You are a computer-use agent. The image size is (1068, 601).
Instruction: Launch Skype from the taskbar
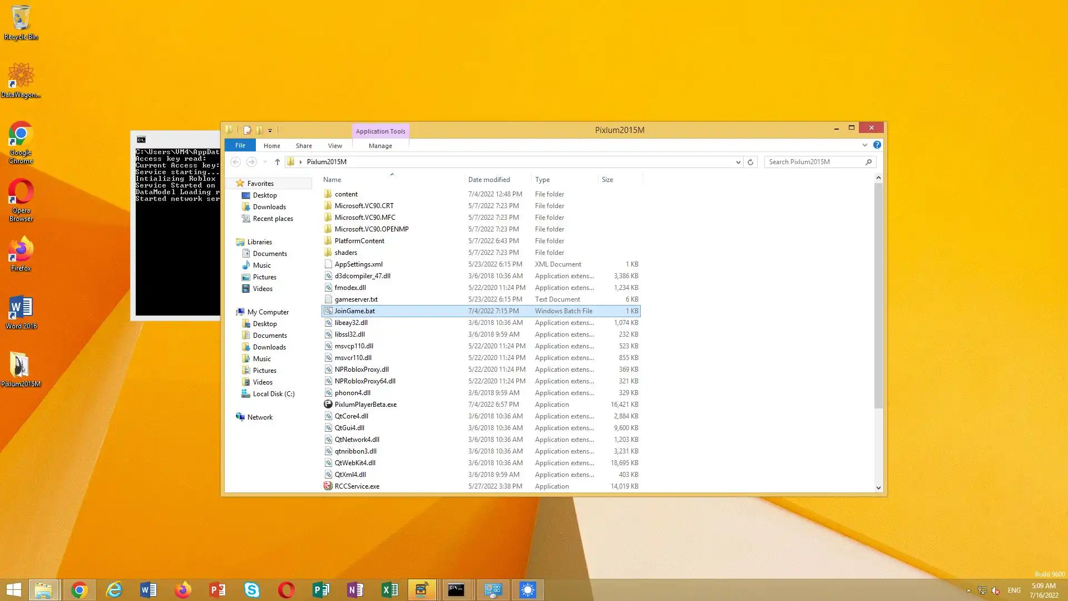point(251,589)
